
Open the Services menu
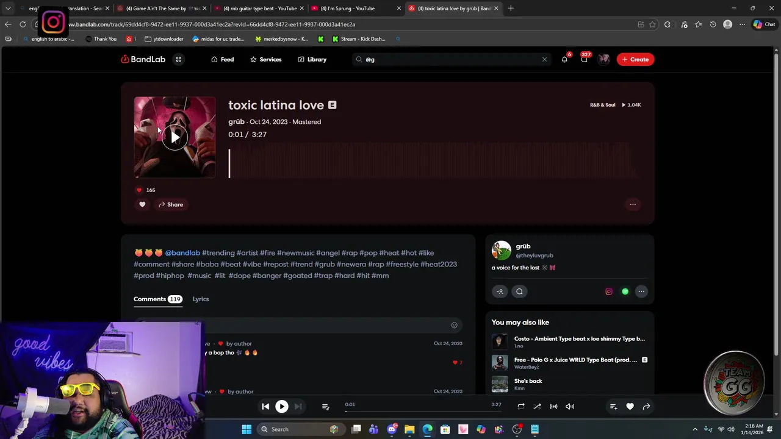pos(265,59)
